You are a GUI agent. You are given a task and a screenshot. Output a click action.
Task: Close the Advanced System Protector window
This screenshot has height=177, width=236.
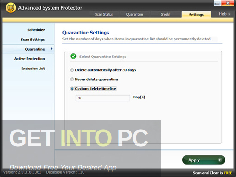click(x=228, y=3)
